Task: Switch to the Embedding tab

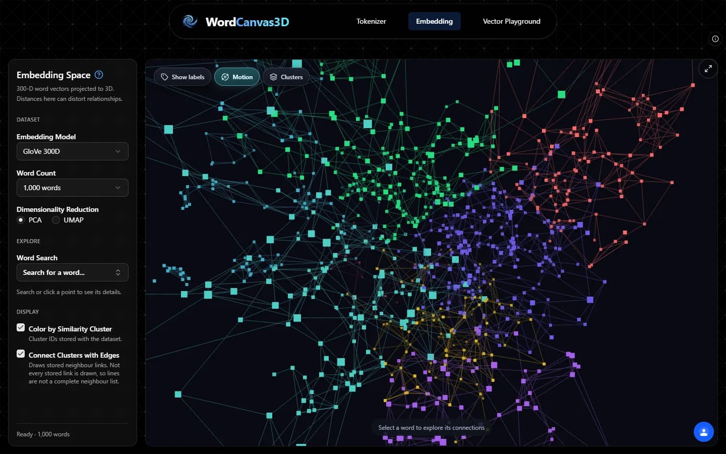Action: (x=435, y=21)
